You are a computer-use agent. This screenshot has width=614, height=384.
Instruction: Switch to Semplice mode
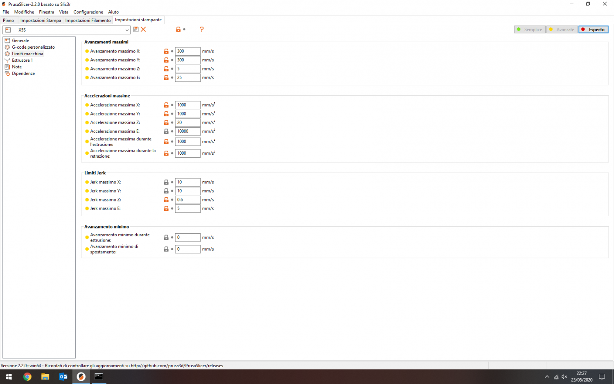click(x=530, y=29)
